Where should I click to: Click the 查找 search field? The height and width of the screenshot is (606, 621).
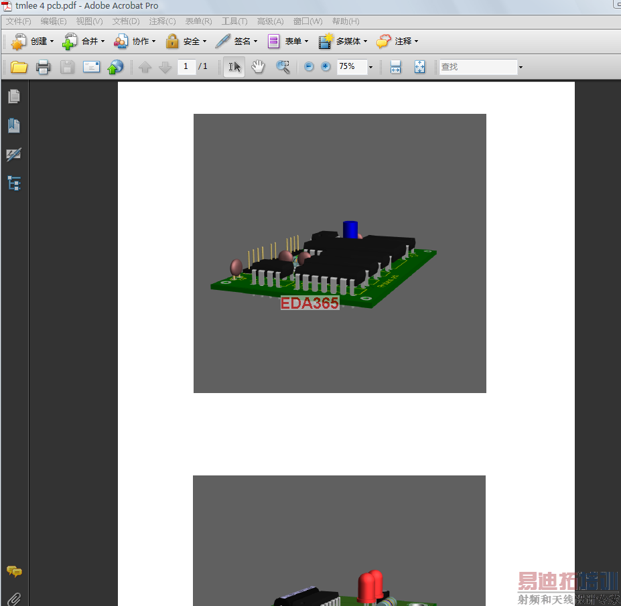(x=478, y=67)
